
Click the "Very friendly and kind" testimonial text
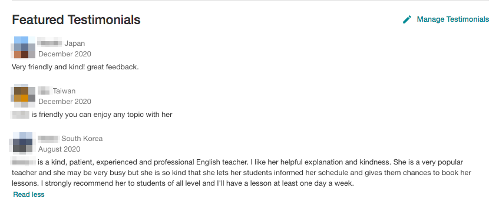point(75,67)
